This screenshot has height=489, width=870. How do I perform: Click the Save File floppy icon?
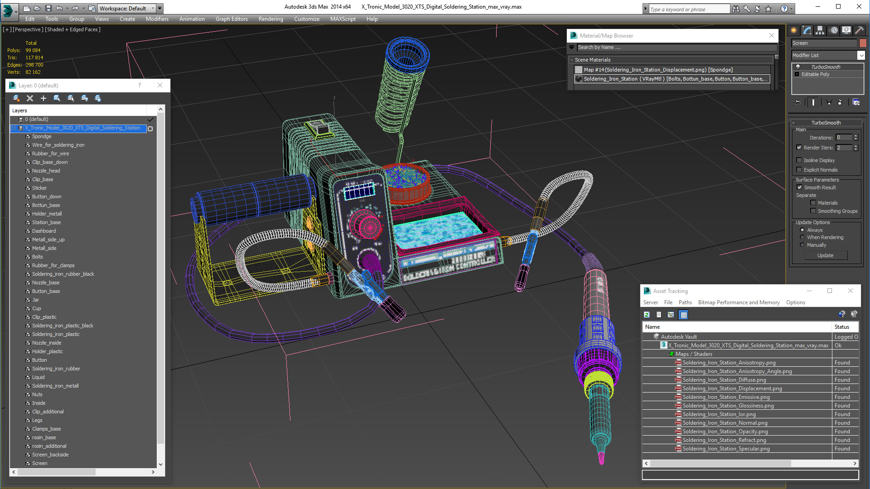(48, 8)
